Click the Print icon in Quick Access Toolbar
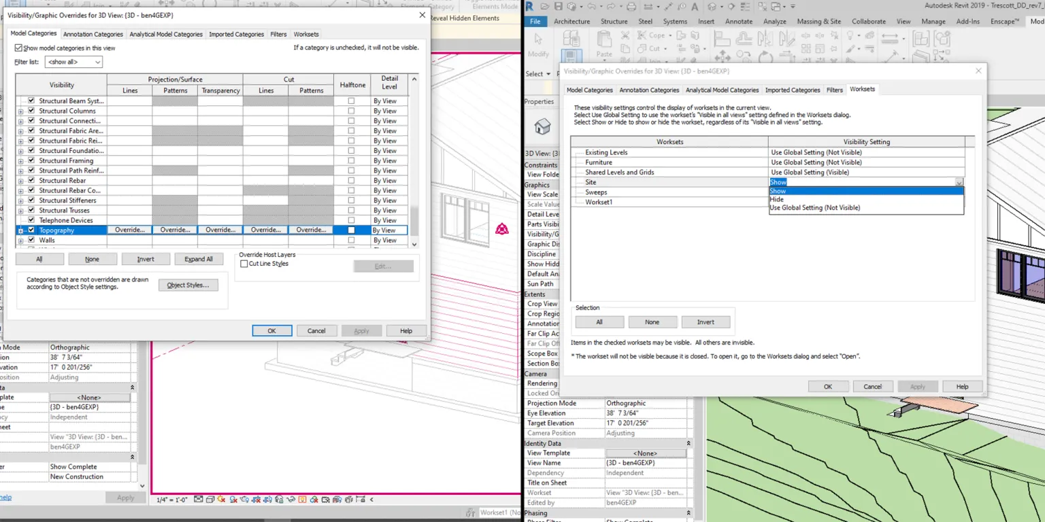Viewport: 1045px width, 522px height. click(631, 6)
